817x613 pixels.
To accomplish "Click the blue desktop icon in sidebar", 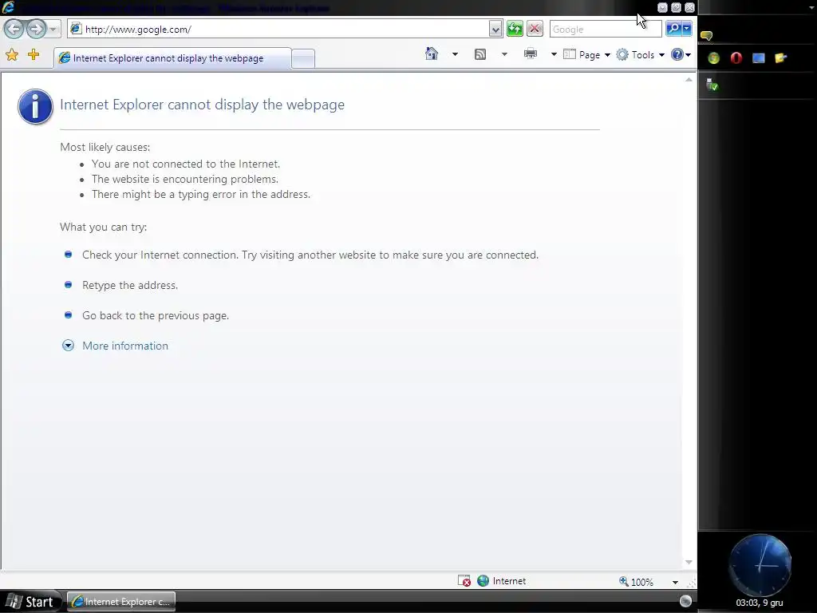I will [x=759, y=57].
